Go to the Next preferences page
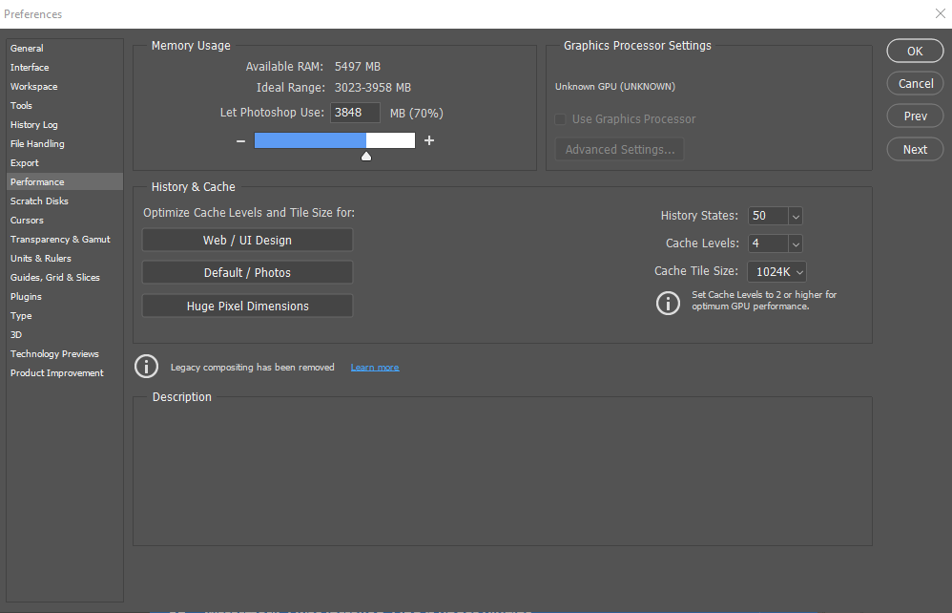Screen dimensions: 952x613 tap(914, 149)
